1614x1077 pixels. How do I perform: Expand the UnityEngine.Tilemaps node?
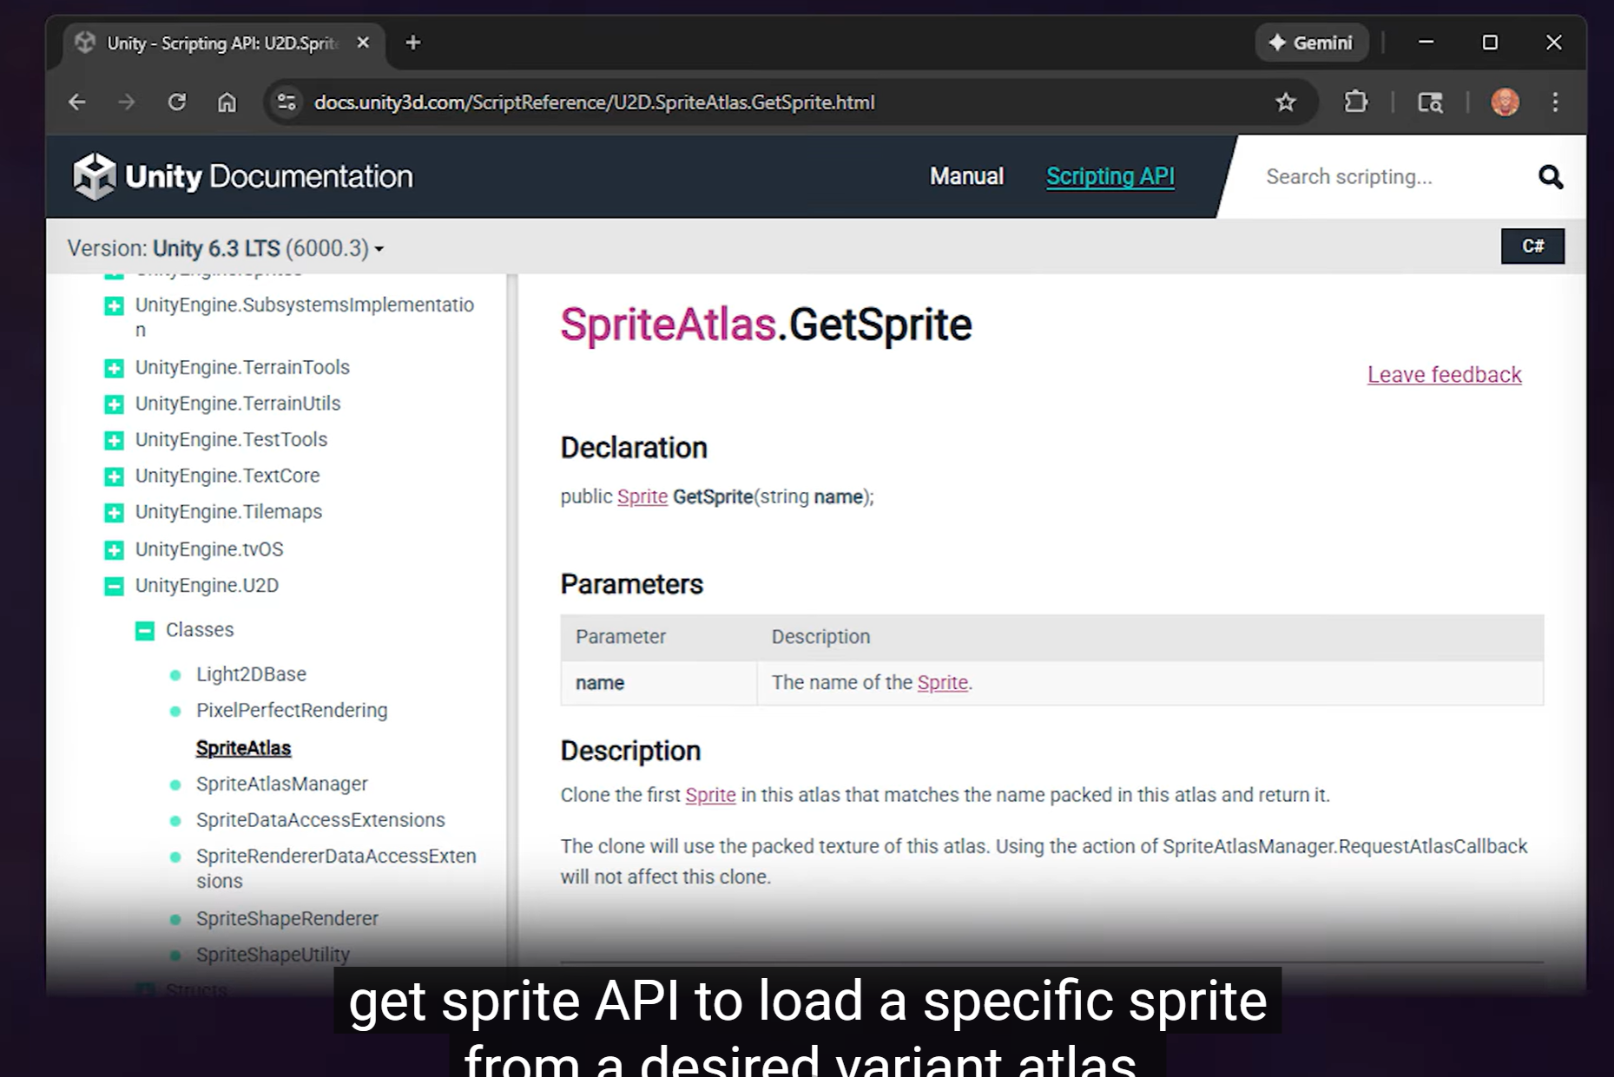[114, 513]
